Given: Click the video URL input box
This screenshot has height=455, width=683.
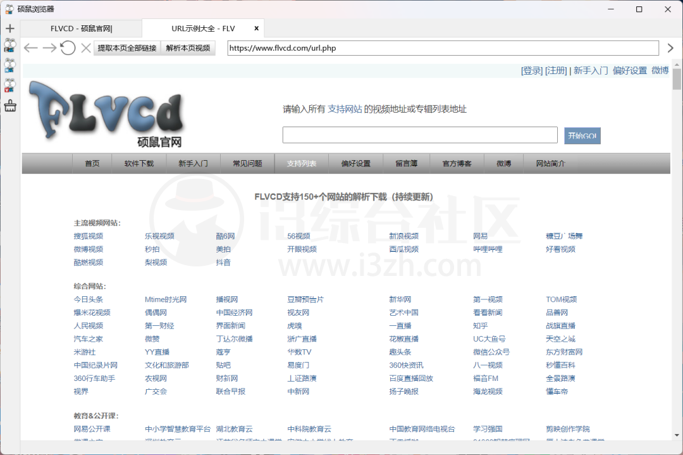Looking at the screenshot, I should tap(420, 135).
